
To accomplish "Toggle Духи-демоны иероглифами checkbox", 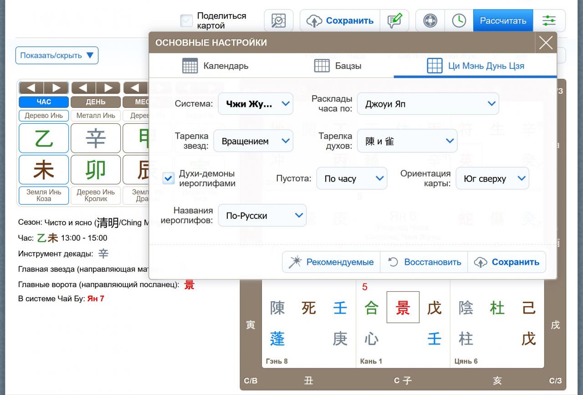I will pos(169,178).
